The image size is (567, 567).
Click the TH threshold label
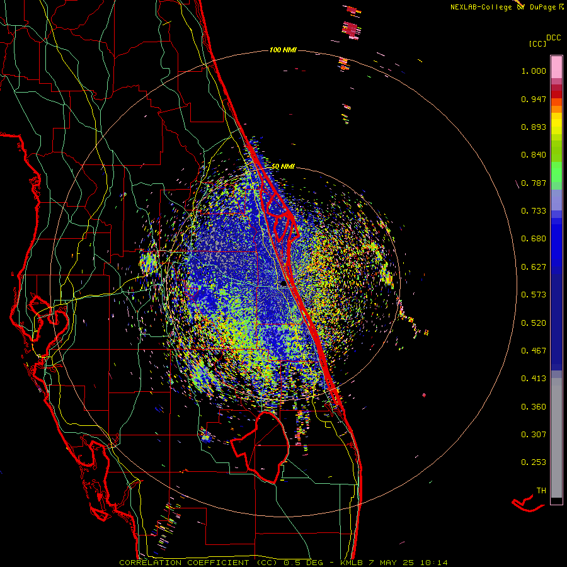point(541,491)
